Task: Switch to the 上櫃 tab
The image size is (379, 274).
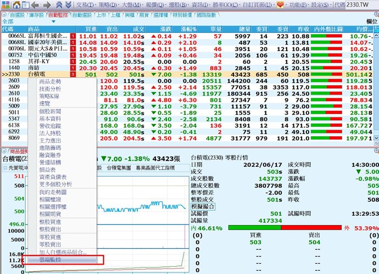Action: pos(115,15)
